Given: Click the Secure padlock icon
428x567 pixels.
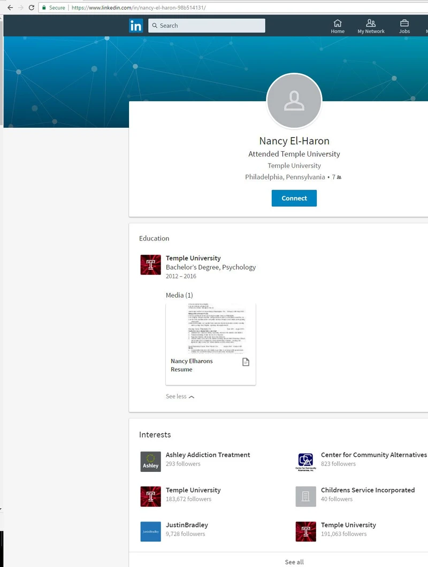Looking at the screenshot, I should [x=44, y=7].
